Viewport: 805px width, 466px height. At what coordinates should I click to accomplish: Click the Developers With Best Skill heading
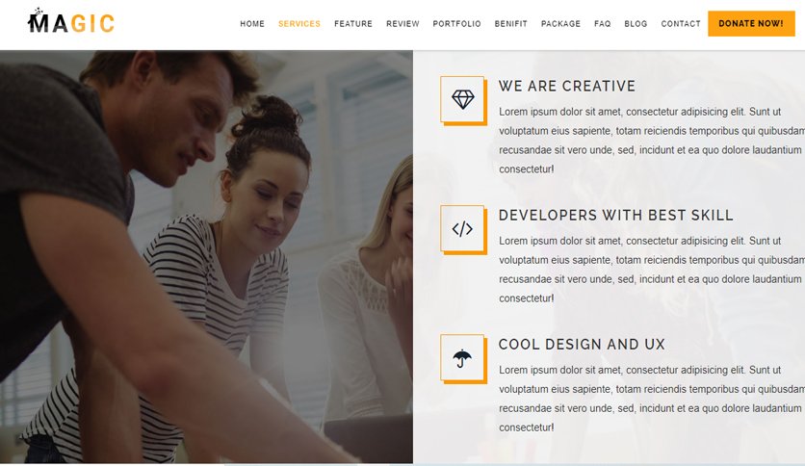(x=615, y=215)
